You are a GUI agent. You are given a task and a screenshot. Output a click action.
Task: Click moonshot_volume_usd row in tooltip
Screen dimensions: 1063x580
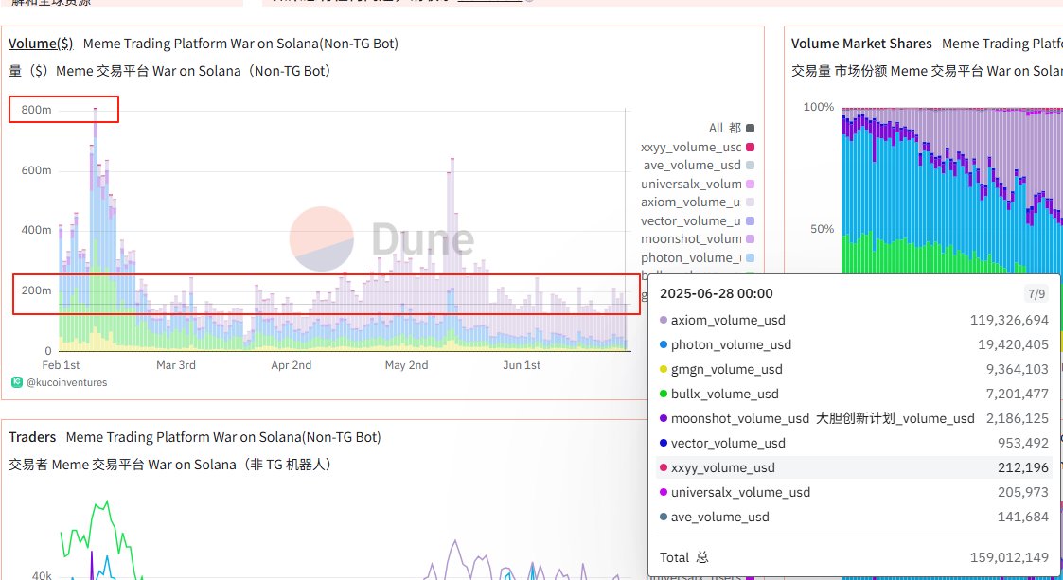click(x=854, y=419)
